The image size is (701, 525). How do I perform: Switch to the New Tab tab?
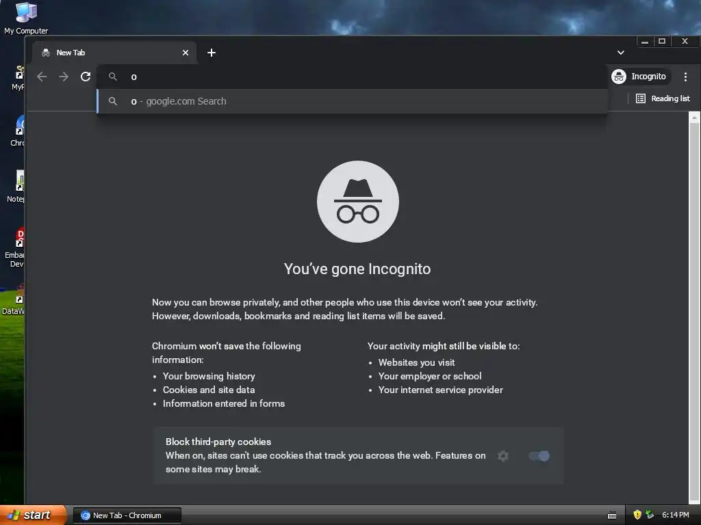click(114, 53)
